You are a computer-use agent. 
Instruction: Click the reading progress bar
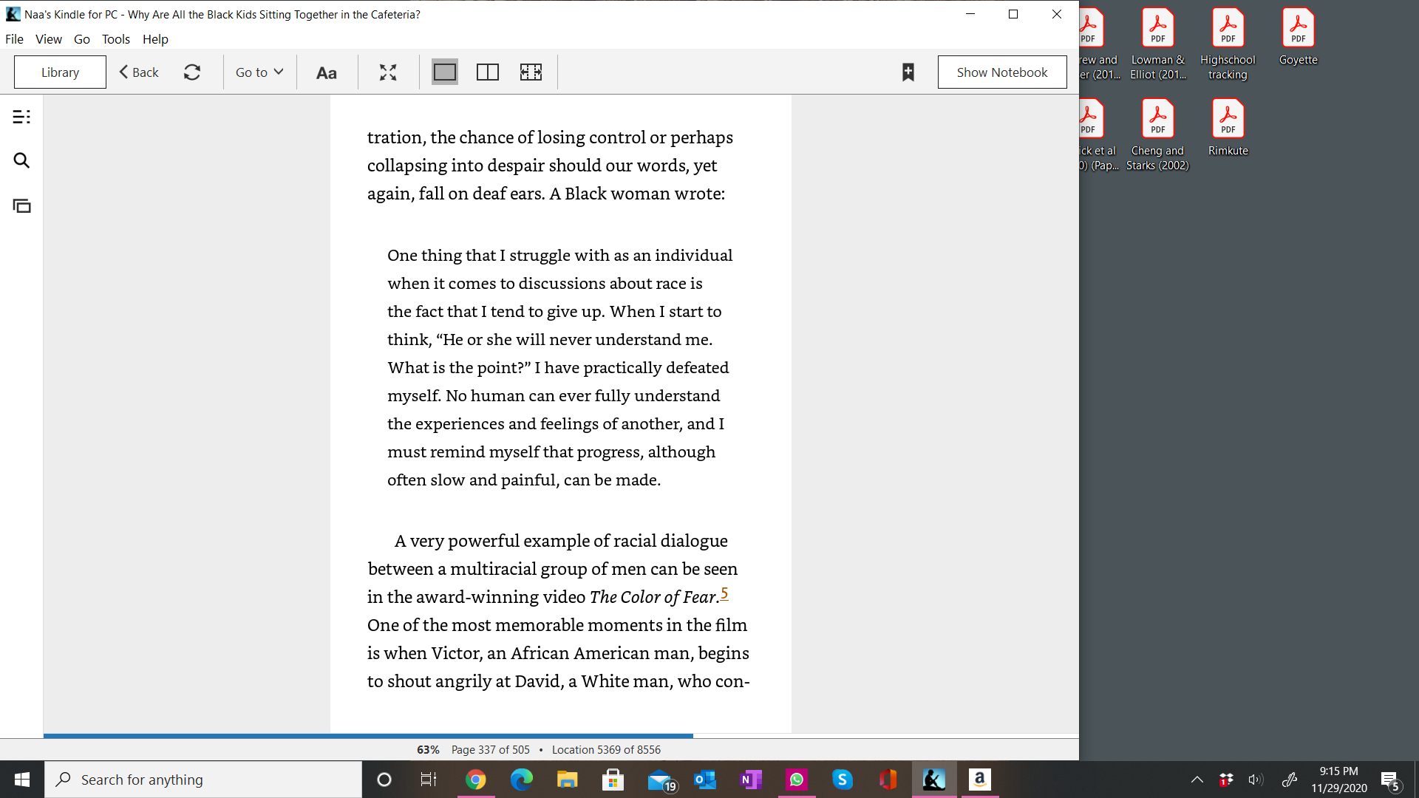tap(561, 736)
